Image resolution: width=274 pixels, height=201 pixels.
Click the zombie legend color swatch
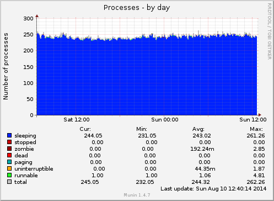pyautogui.click(x=9, y=149)
